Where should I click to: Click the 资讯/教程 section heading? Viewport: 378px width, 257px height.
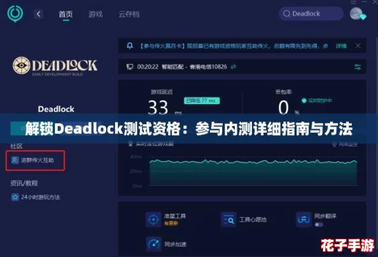tap(24, 183)
